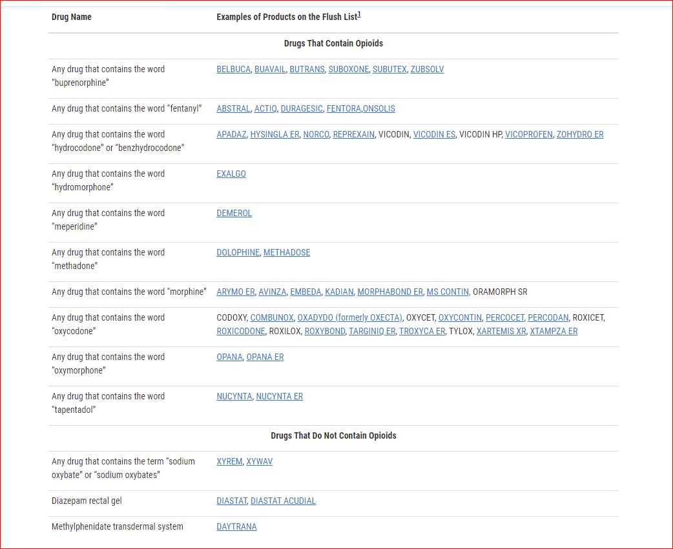The width and height of the screenshot is (673, 549).
Task: Click the XYREM sodium oxybate link
Action: [x=230, y=462]
